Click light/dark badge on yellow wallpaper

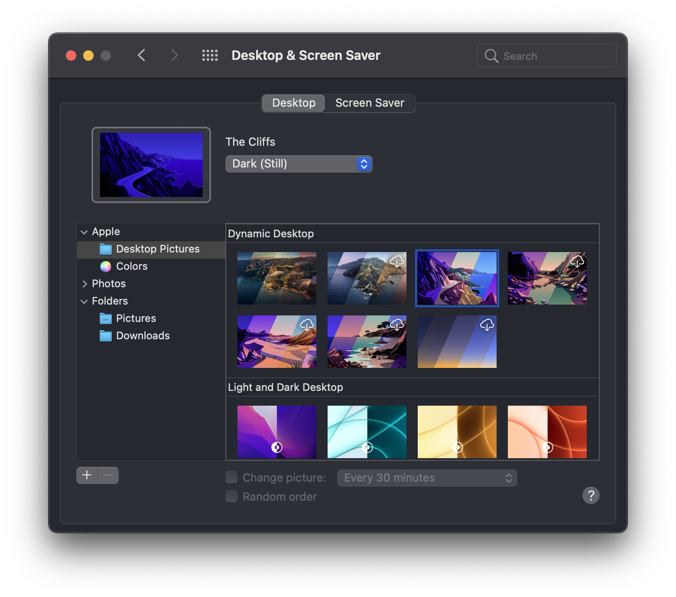(457, 447)
